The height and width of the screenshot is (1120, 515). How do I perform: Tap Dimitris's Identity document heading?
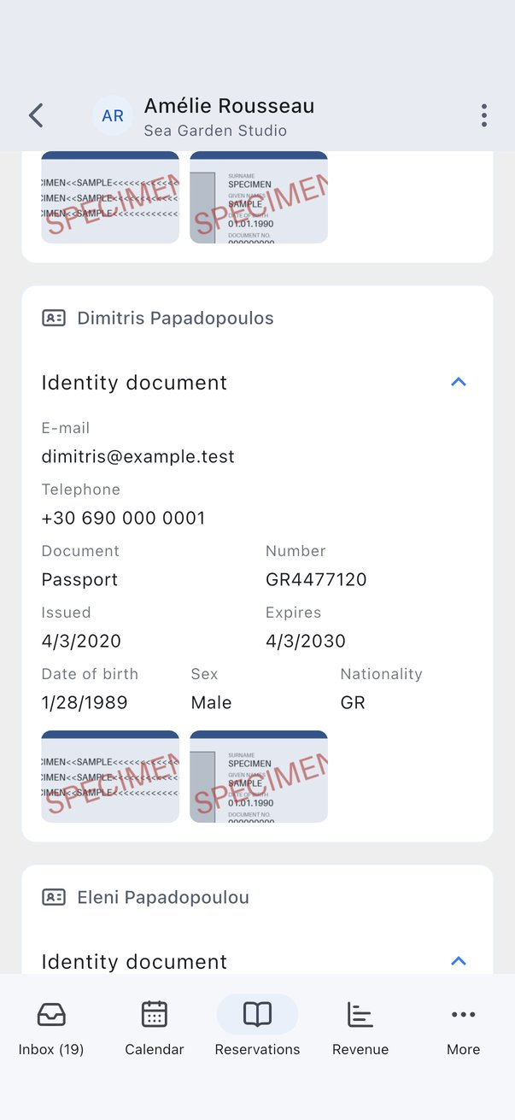[x=134, y=383]
